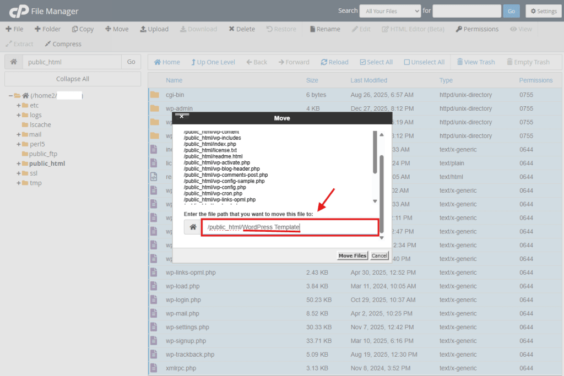
Task: Click the Upload toolbar icon
Action: (x=143, y=29)
